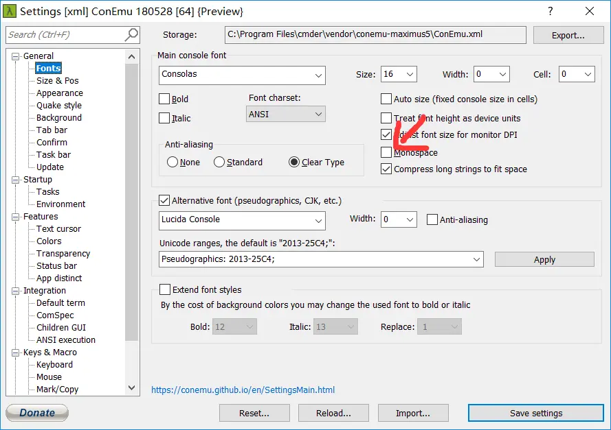Open Default term settings page
Viewport: 611px width, 430px height.
(60, 303)
